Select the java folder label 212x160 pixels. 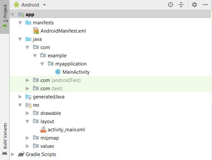coord(37,40)
